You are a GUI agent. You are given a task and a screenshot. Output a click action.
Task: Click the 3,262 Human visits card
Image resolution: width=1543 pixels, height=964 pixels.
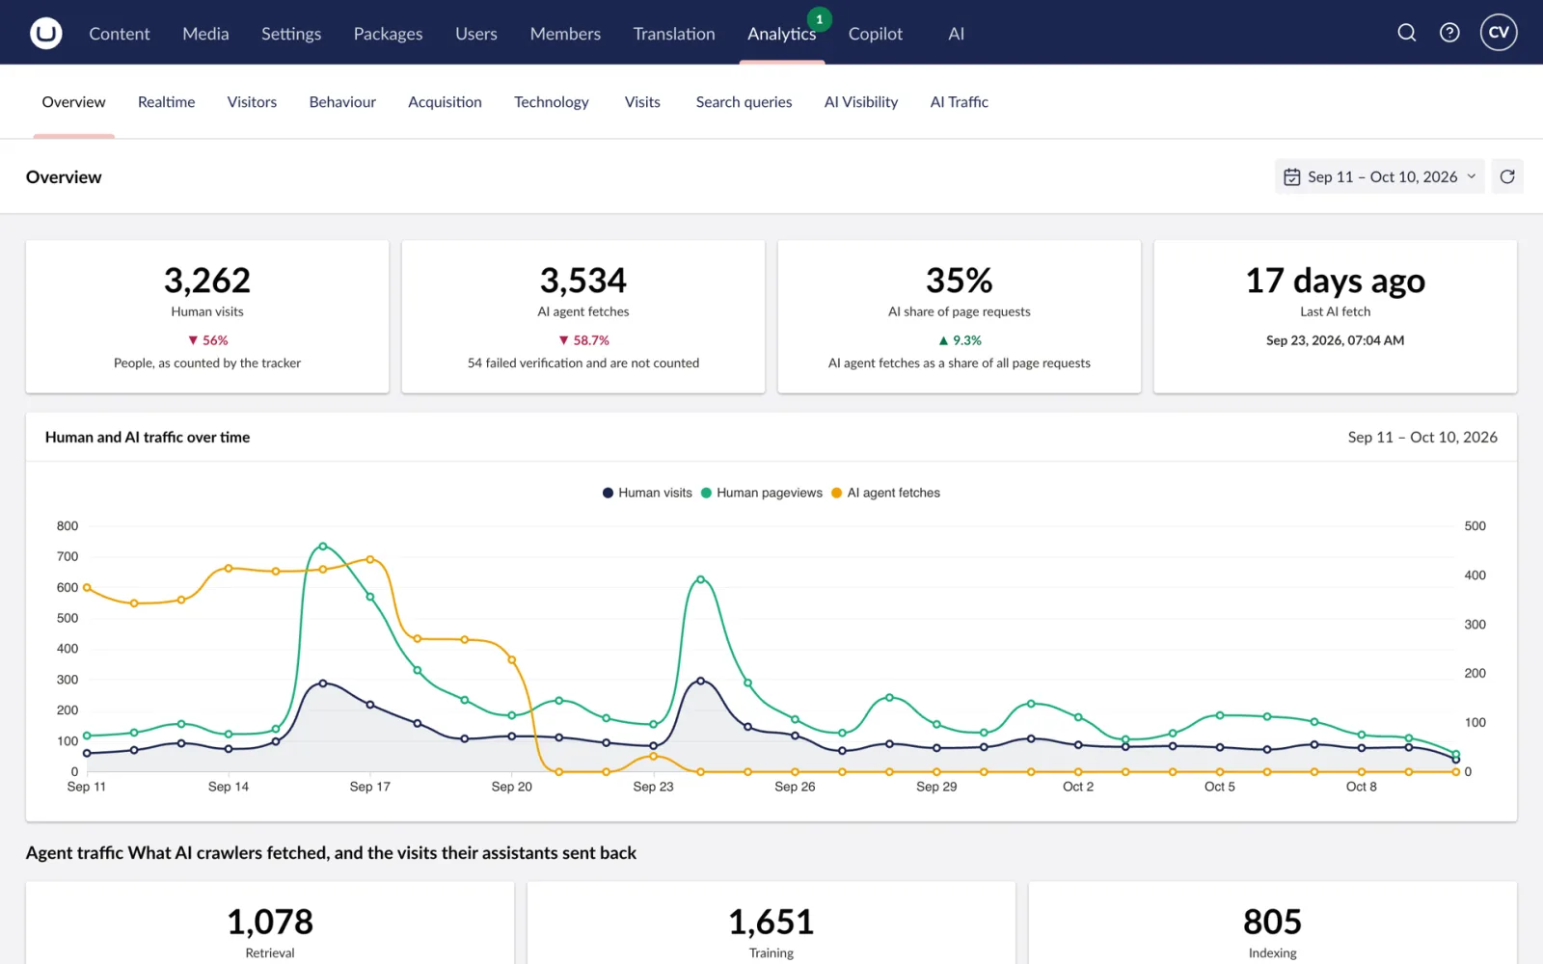(207, 316)
